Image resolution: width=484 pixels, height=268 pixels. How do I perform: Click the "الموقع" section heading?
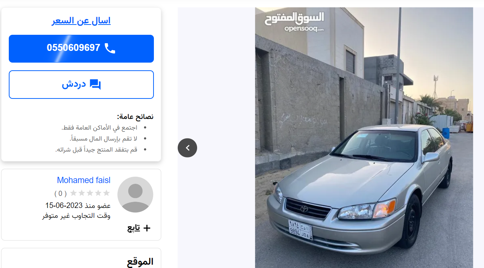click(140, 262)
